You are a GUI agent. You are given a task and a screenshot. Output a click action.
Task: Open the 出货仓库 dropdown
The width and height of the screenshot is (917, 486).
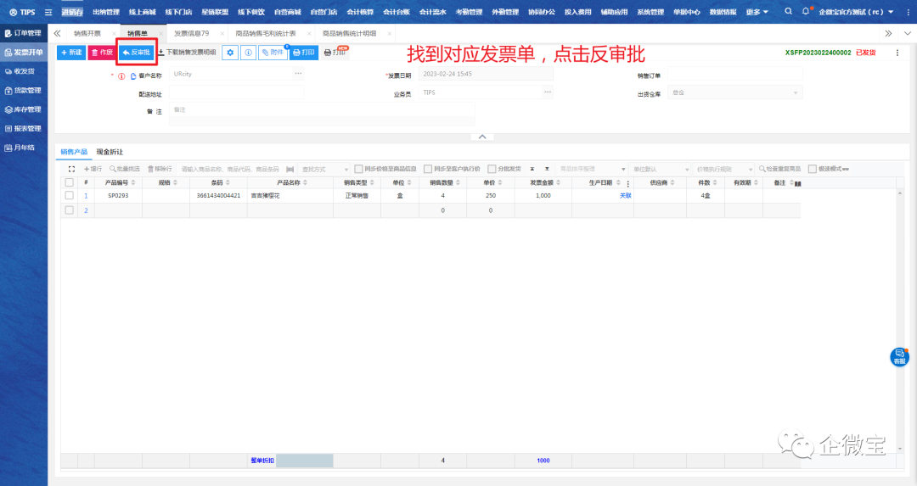coord(734,92)
